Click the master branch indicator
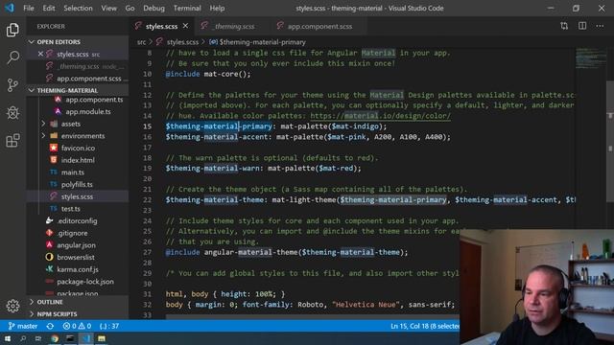 point(23,326)
